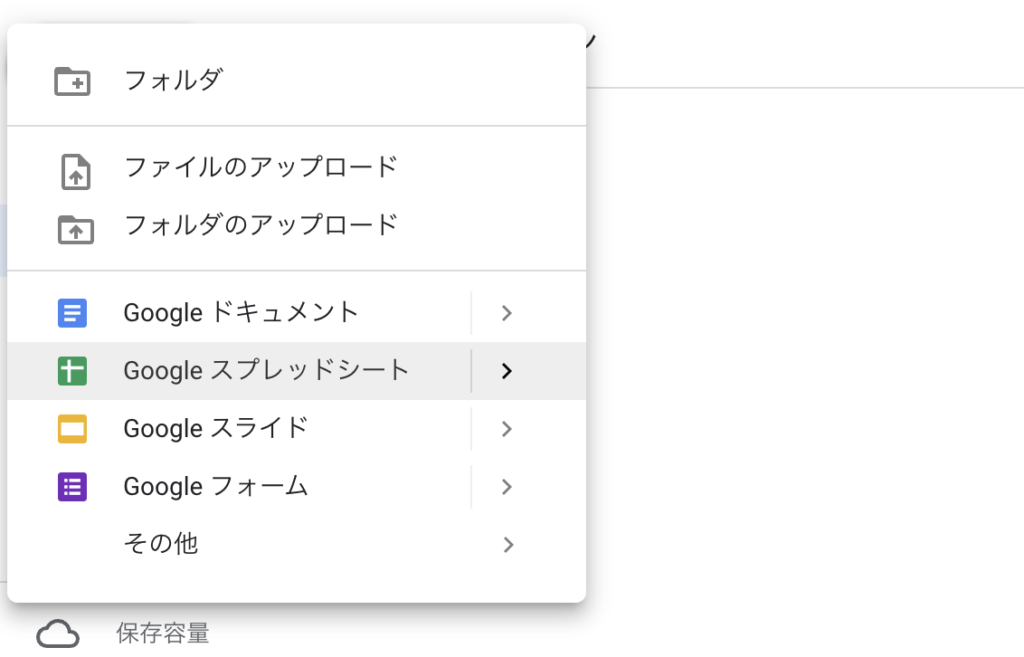
Task: Click the new folder plus icon
Action: (x=72, y=81)
